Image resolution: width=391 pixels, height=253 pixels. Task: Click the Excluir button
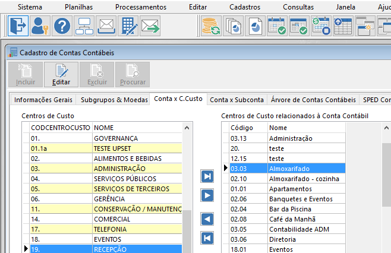click(x=97, y=74)
